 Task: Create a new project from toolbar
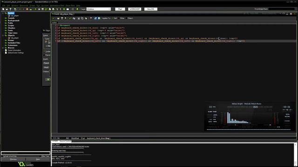[3, 9]
